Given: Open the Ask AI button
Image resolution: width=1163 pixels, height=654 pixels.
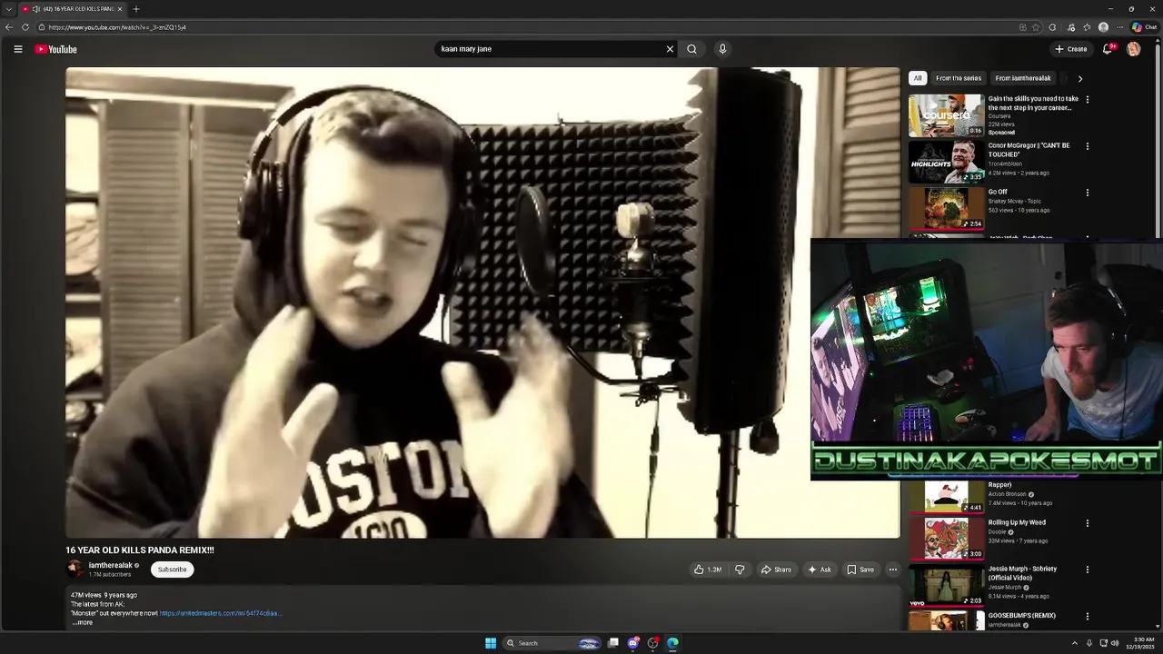Looking at the screenshot, I should [x=820, y=570].
